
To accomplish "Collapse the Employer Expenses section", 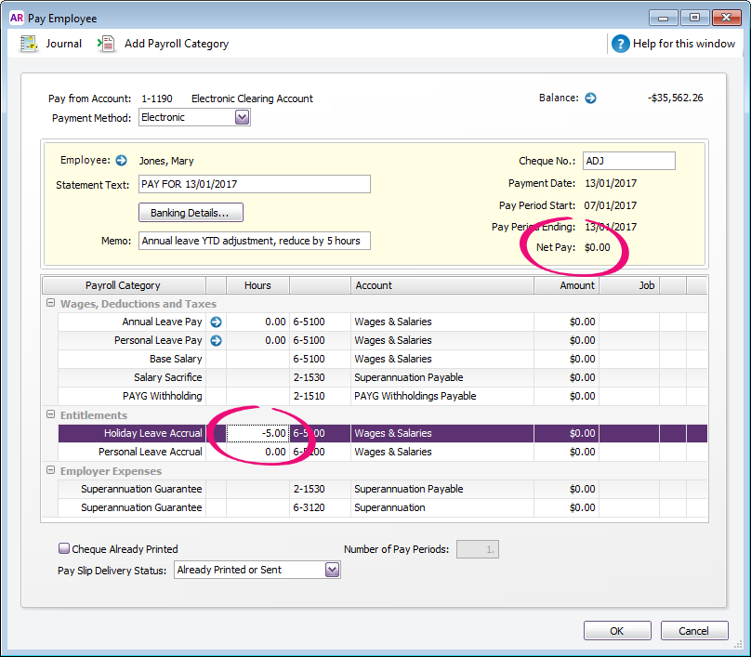I will [51, 470].
